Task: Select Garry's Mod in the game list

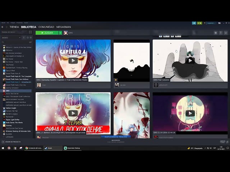Action: (10, 71)
